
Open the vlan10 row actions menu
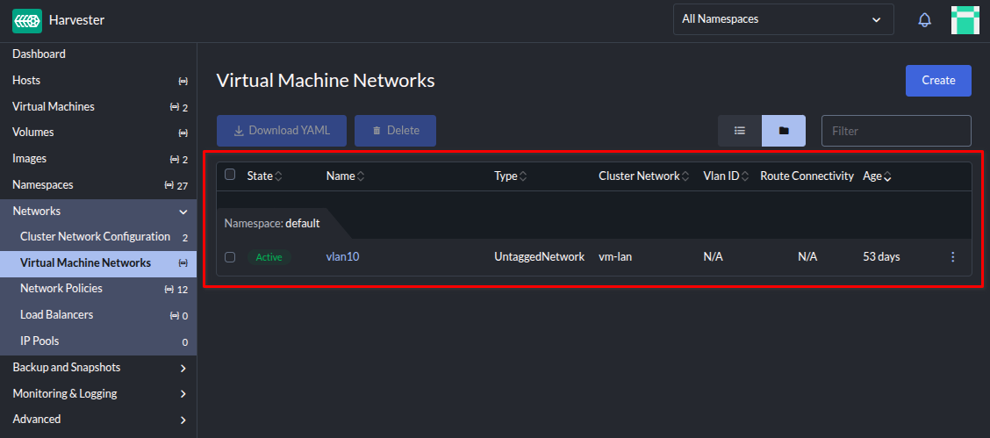[x=953, y=257]
